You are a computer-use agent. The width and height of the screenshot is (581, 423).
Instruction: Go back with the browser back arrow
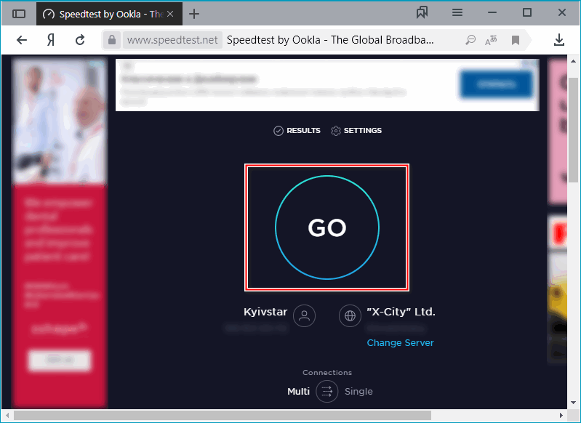[x=22, y=40]
